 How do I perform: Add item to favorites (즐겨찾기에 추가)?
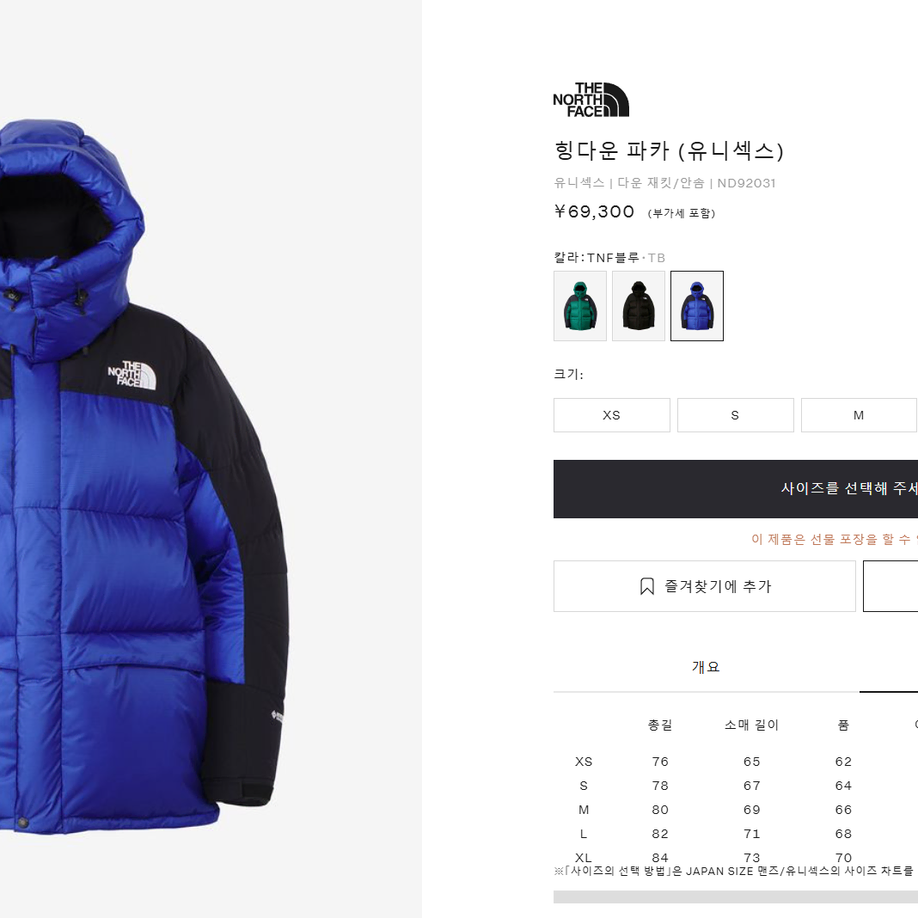705,586
